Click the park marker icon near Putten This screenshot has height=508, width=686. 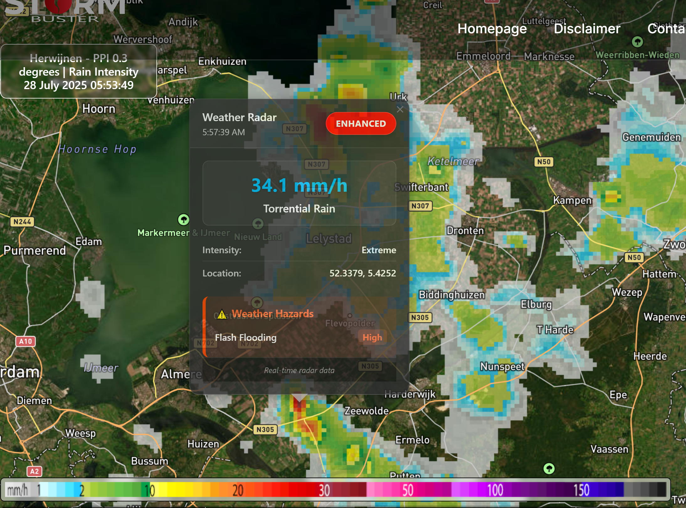(549, 469)
